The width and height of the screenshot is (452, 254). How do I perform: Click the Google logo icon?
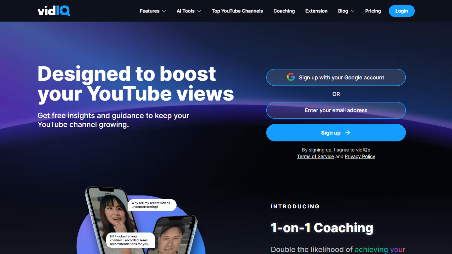click(x=291, y=77)
